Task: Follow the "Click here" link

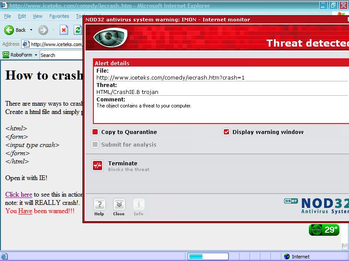Action: pyautogui.click(x=19, y=194)
